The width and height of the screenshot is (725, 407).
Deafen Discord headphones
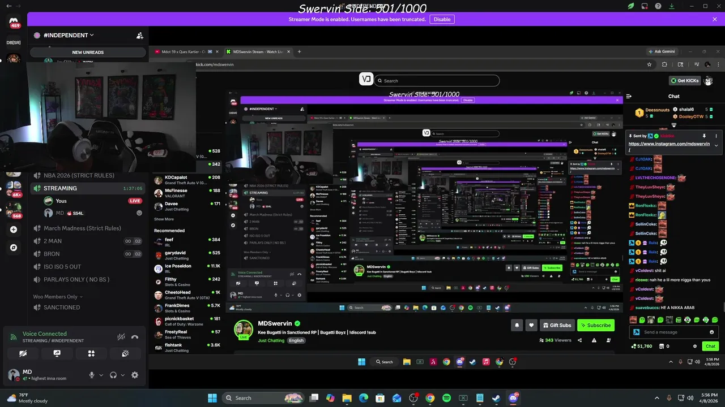[113, 375]
